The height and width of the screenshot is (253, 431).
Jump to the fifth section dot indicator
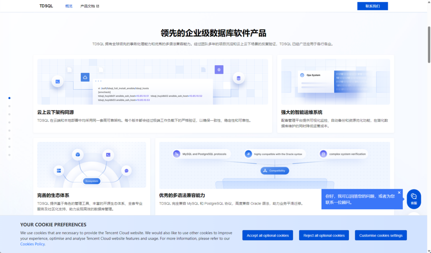[x=9, y=130]
